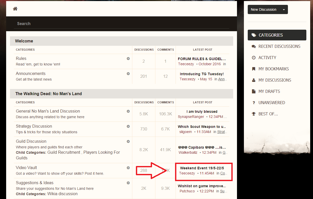The image size is (313, 199).
Task: View sligoem's profile
Action: click(186, 132)
